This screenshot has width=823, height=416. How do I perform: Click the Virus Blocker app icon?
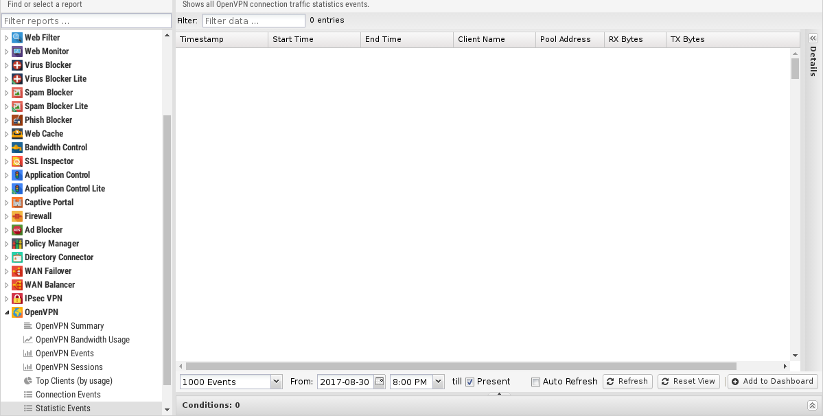(x=16, y=65)
